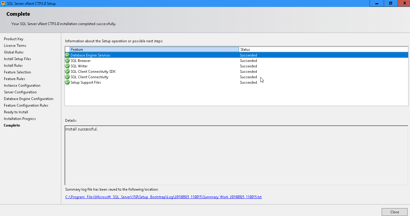Select the Database Engine Services row
The width and height of the screenshot is (410, 216).
[x=237, y=55]
